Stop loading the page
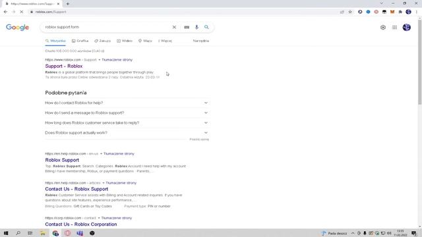The width and height of the screenshot is (422, 237). (22, 12)
